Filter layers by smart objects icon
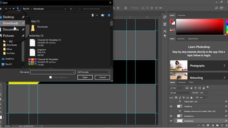 (x=204, y=88)
